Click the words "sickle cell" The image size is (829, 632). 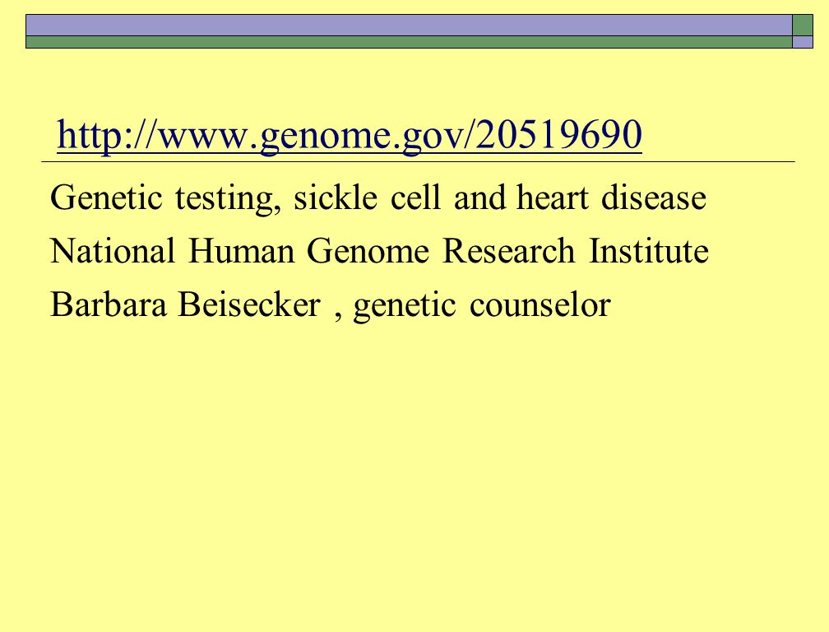(x=368, y=197)
